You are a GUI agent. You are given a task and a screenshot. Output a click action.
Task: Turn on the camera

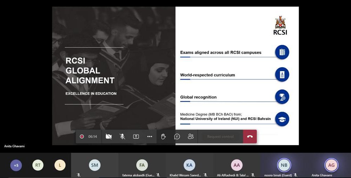[109, 137]
